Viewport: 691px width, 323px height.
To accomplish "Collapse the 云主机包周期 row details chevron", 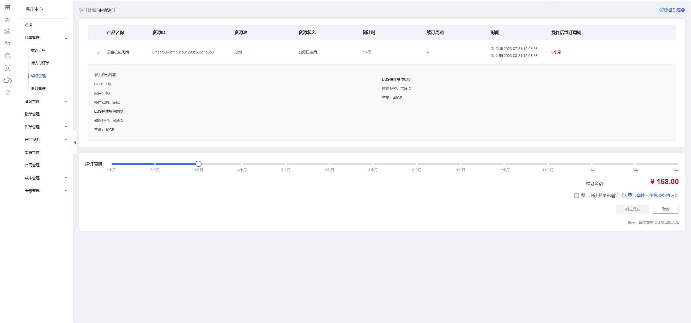I will [x=99, y=53].
